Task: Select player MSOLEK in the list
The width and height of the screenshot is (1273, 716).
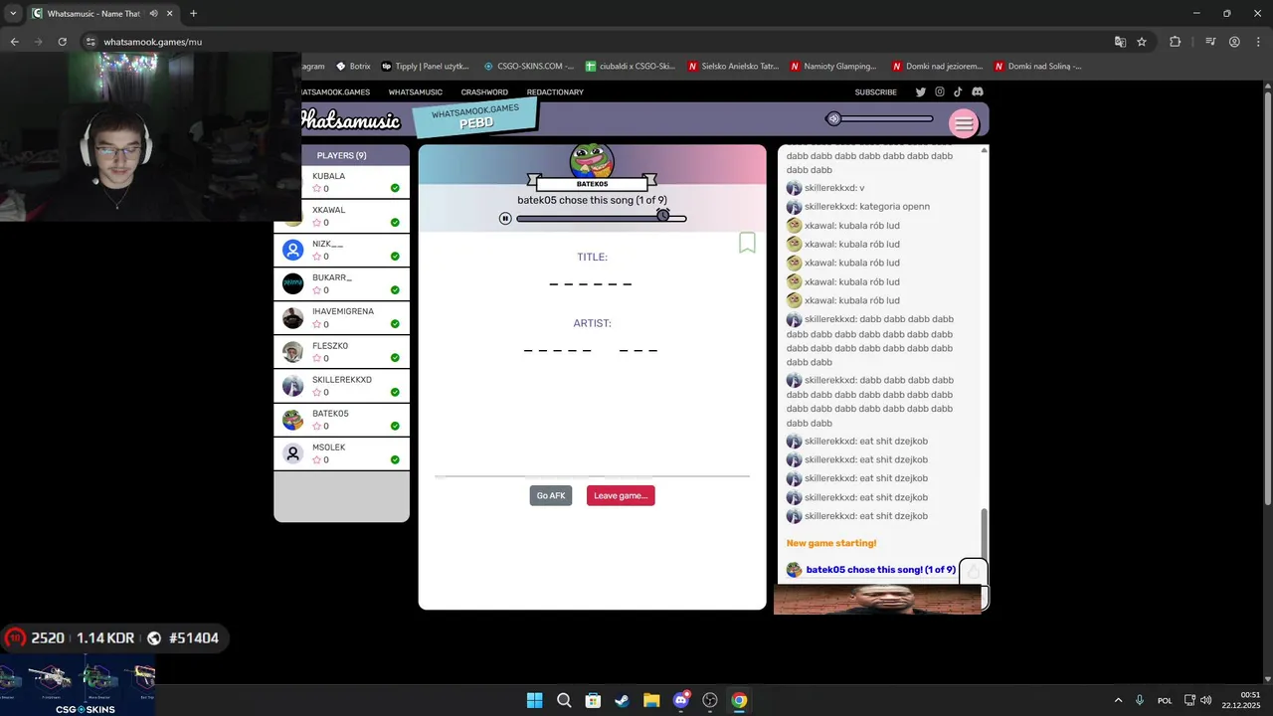Action: pyautogui.click(x=341, y=453)
